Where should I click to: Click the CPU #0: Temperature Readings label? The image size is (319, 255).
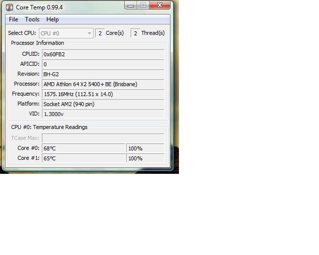click(x=49, y=127)
